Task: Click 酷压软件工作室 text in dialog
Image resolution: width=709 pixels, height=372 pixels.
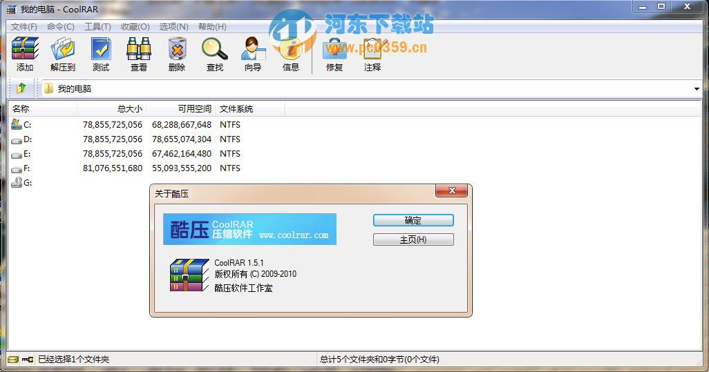Action: [x=244, y=288]
